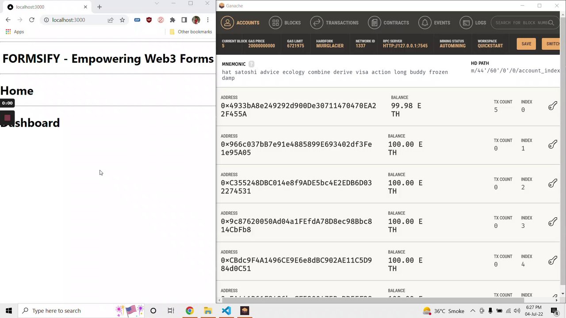Open the red circular extension icon
The image size is (566, 318).
tap(161, 20)
